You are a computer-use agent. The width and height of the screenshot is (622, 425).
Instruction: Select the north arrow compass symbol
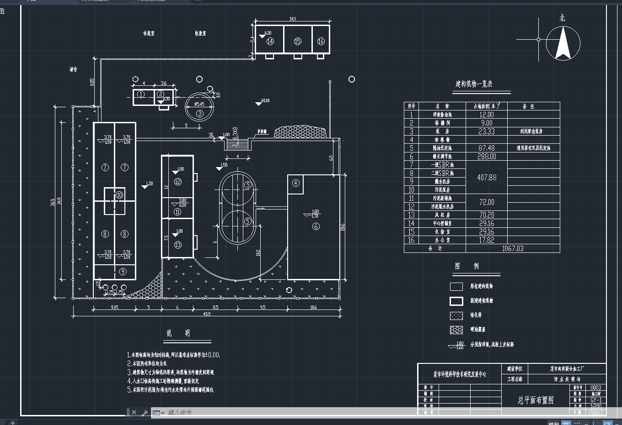pos(563,43)
